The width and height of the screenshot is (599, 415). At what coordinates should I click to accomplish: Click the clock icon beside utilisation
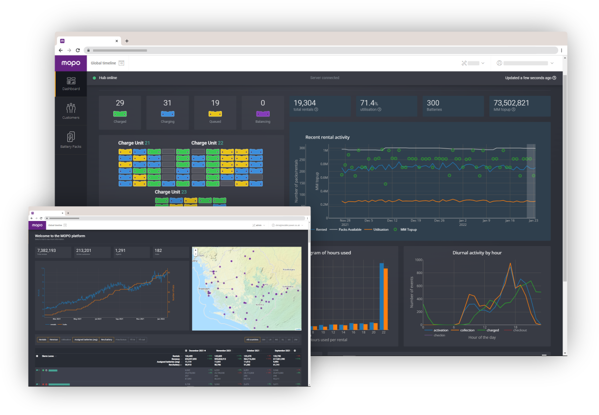coord(379,110)
